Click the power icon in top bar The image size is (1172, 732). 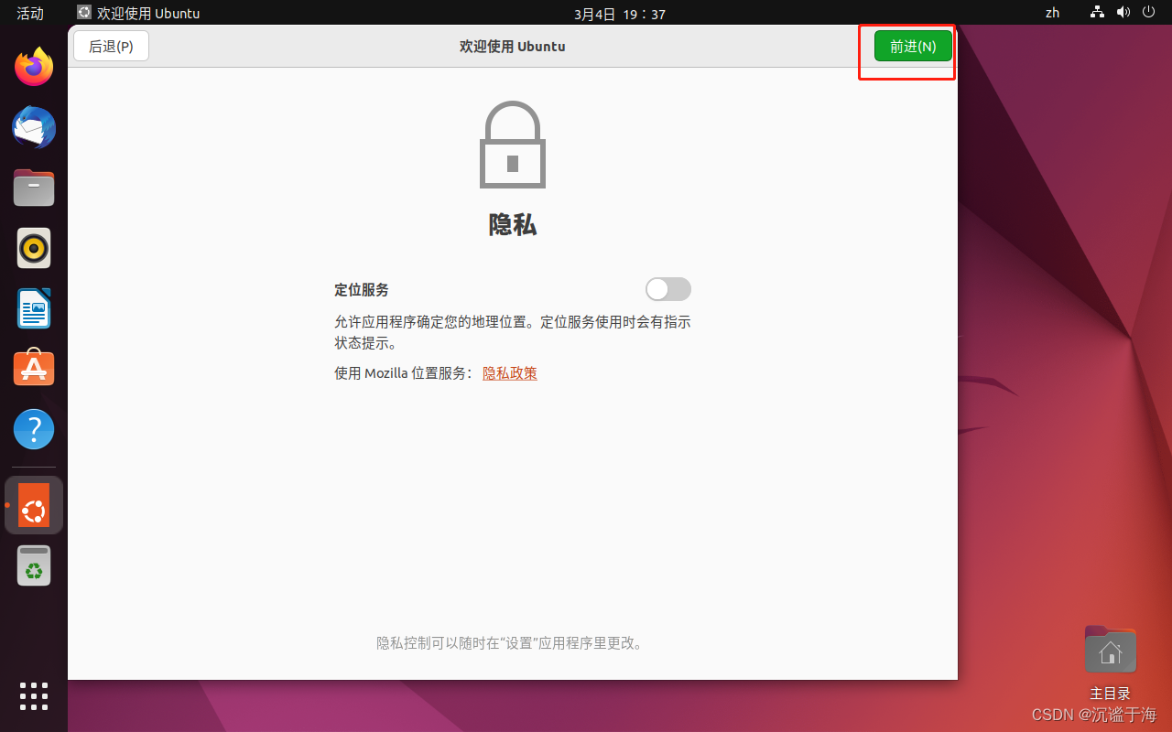1149,13
